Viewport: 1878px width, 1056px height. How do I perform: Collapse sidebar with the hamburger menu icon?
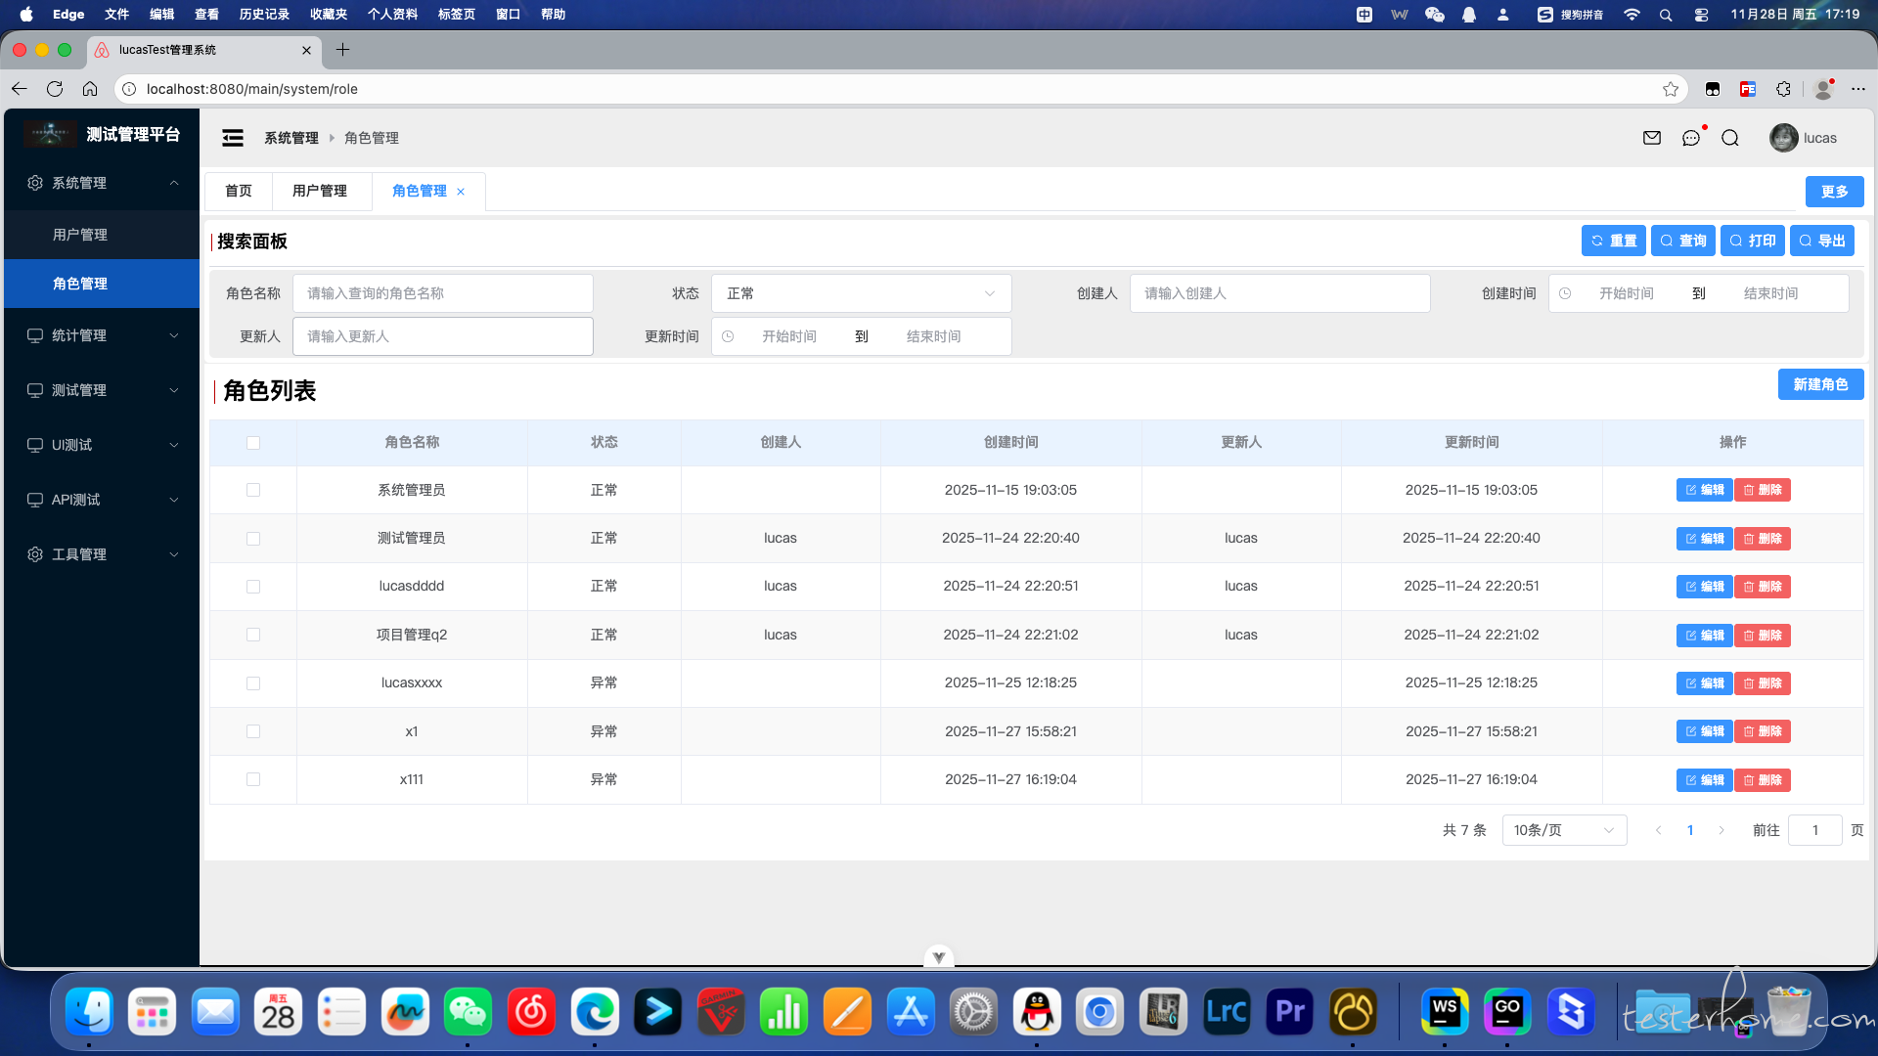[233, 138]
